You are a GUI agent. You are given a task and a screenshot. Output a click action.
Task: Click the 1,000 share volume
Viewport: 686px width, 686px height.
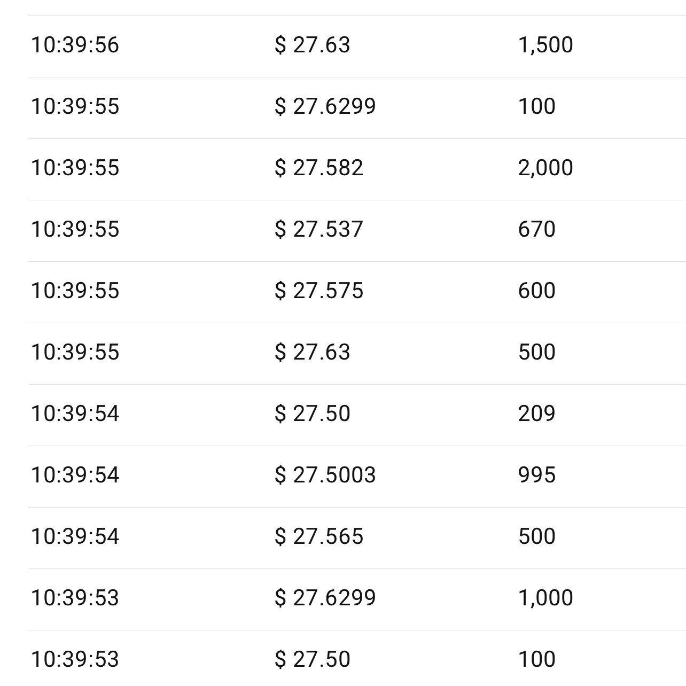pyautogui.click(x=545, y=598)
